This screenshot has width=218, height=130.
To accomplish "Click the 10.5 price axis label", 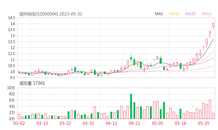I will click(x=11, y=66).
